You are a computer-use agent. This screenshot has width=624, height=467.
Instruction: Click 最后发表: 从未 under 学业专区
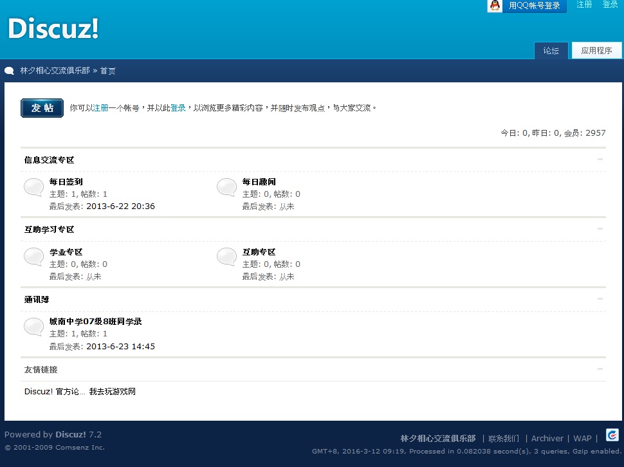point(75,277)
